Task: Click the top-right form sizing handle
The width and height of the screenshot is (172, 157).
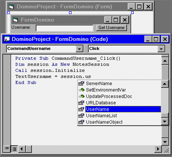Action: (x=132, y=13)
